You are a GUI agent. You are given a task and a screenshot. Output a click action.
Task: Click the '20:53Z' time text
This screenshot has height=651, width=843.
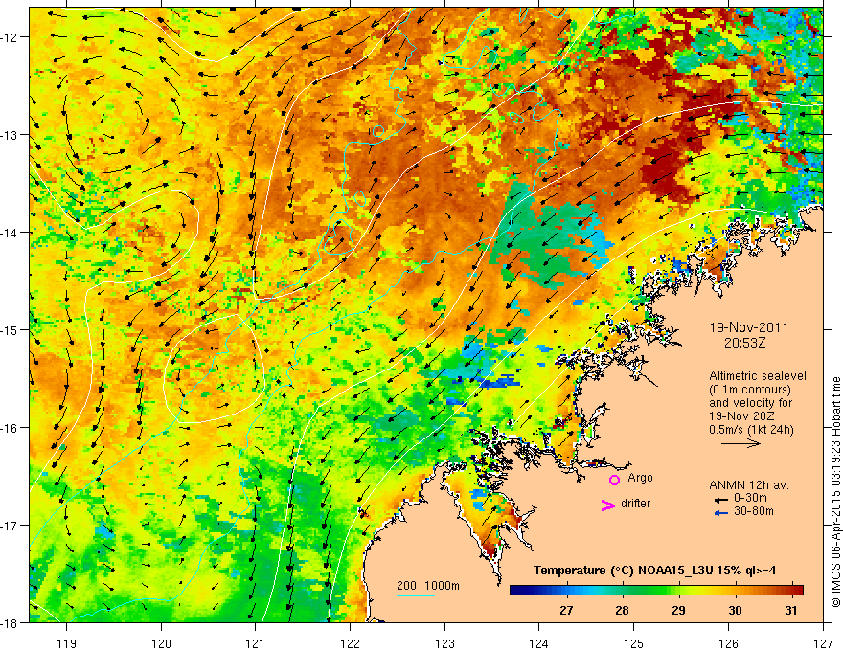tap(744, 343)
